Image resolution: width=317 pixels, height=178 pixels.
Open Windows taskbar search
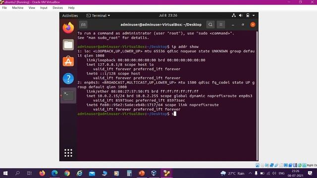tap(17, 173)
